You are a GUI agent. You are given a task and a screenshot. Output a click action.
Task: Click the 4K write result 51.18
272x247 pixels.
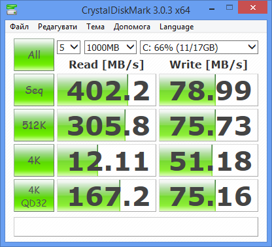coord(209,160)
